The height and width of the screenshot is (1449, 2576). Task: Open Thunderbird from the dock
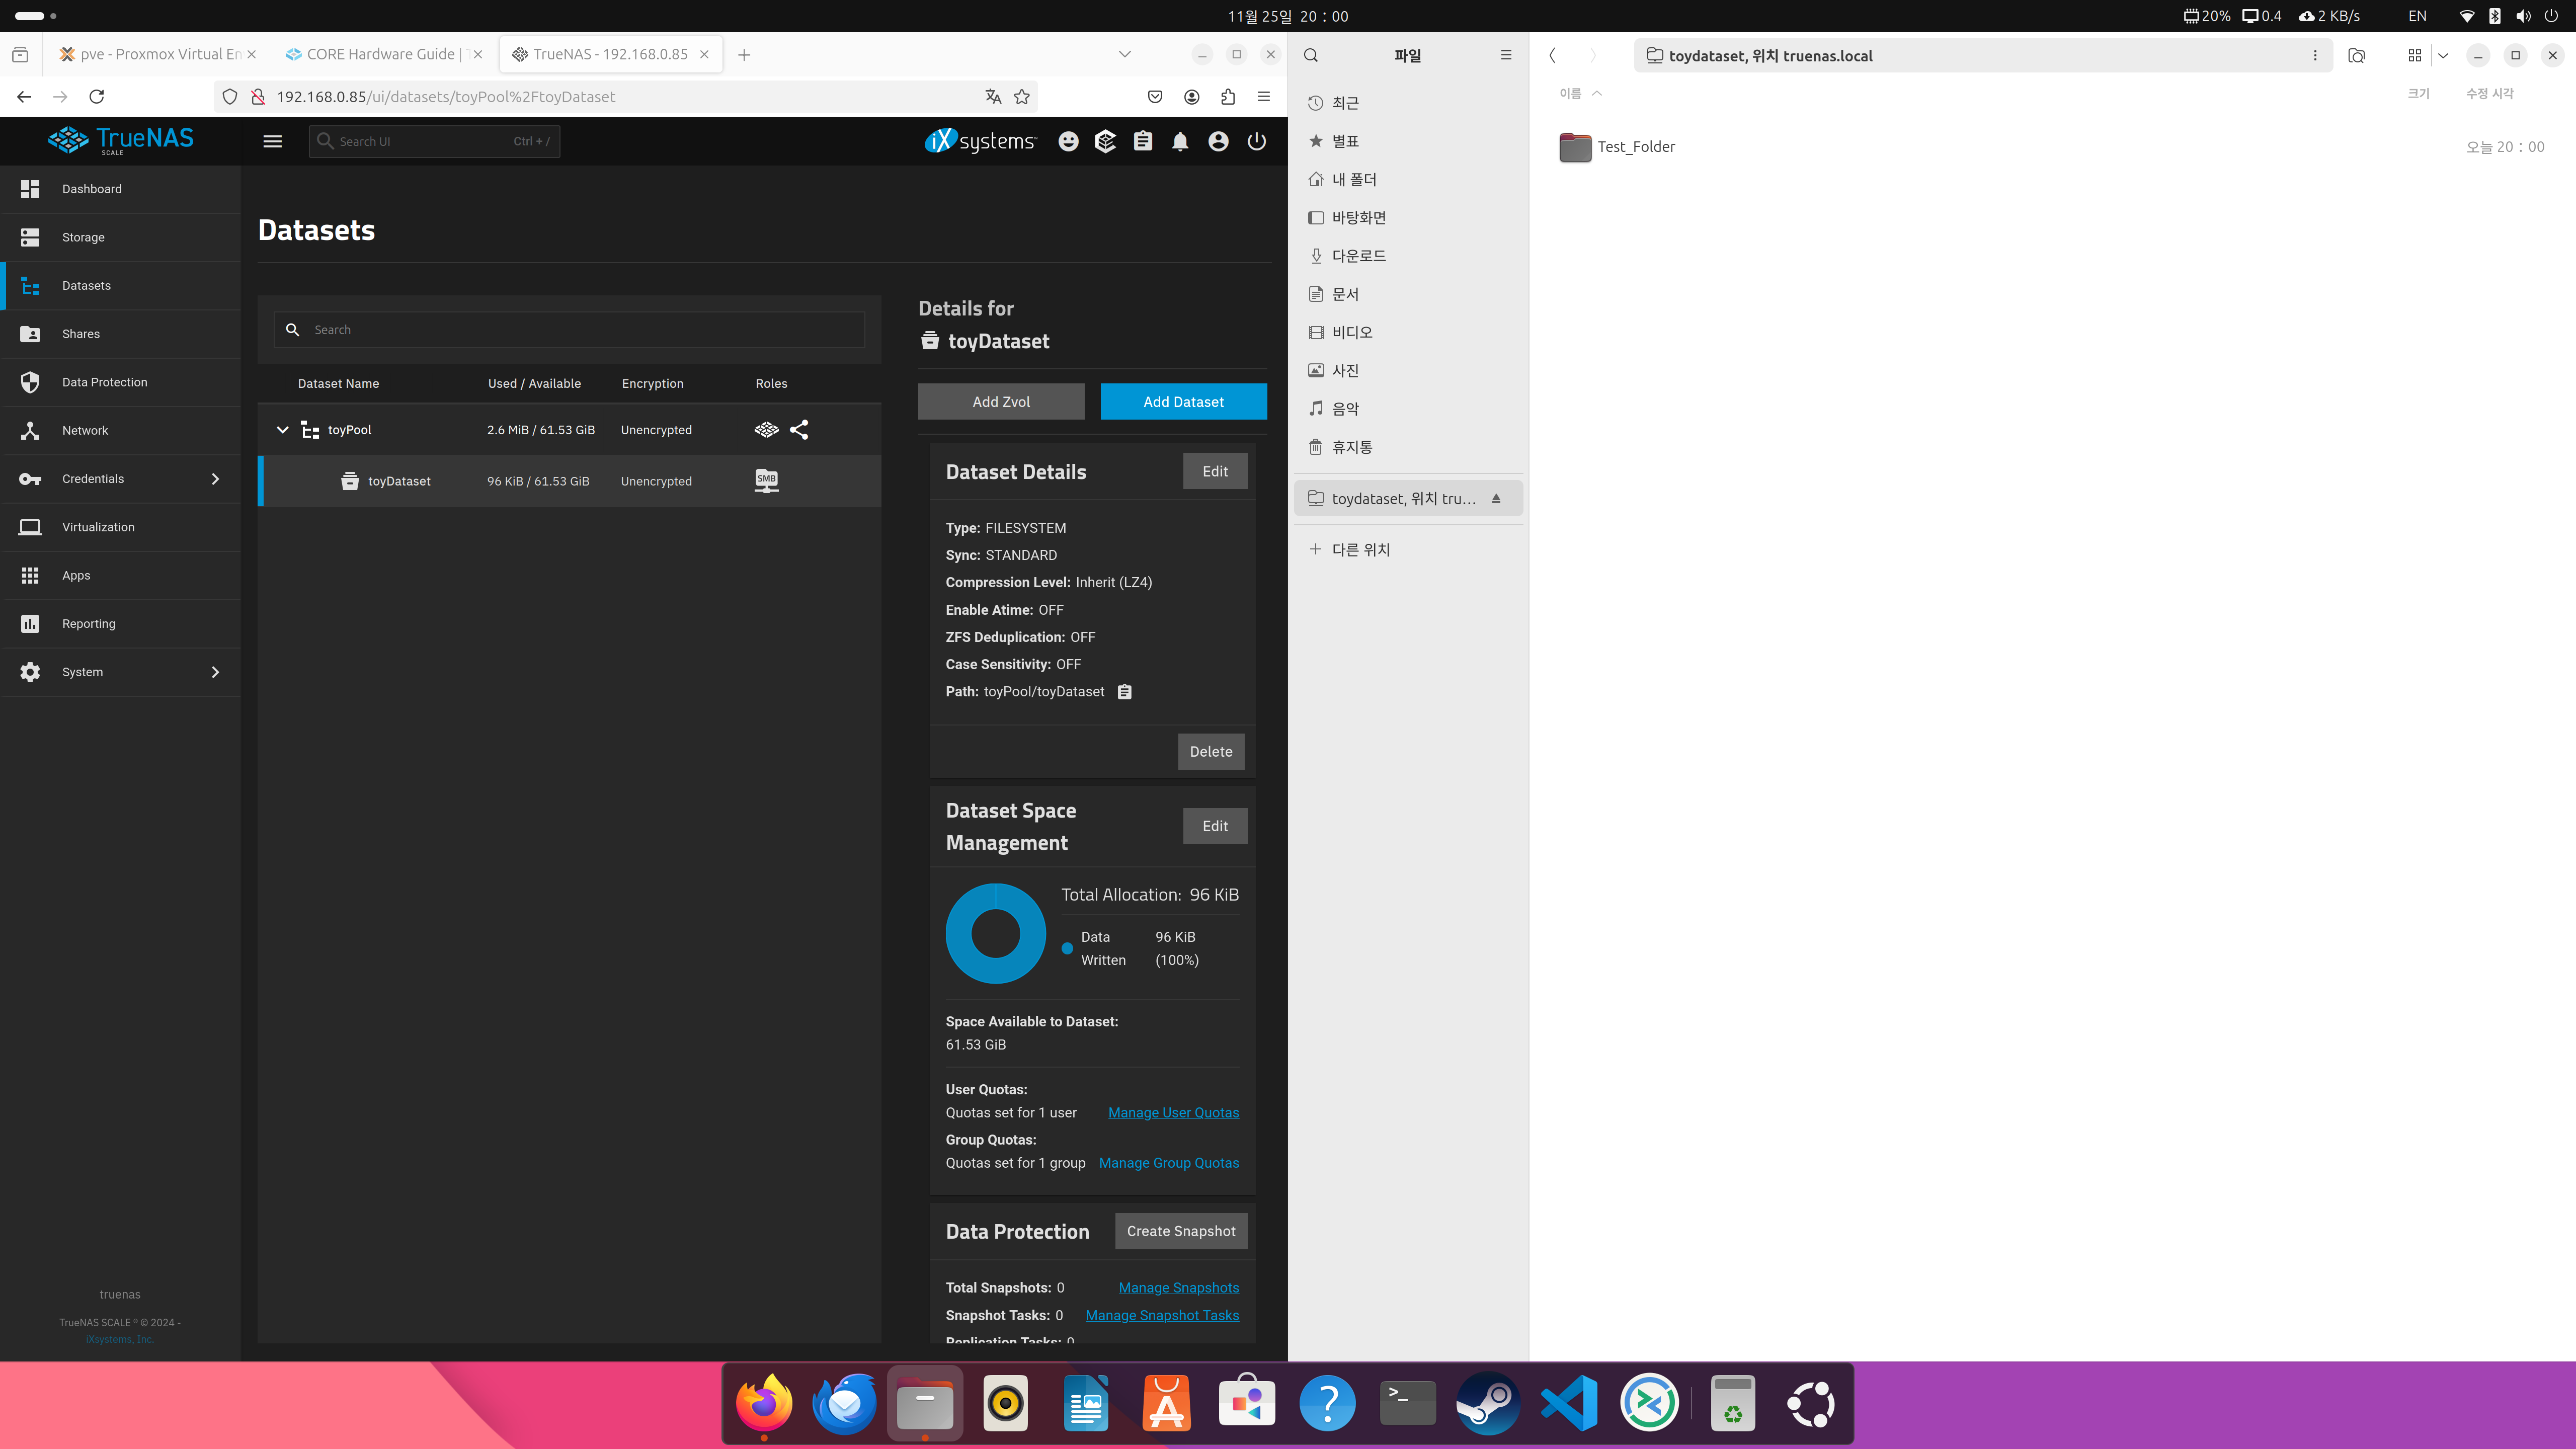point(845,1404)
